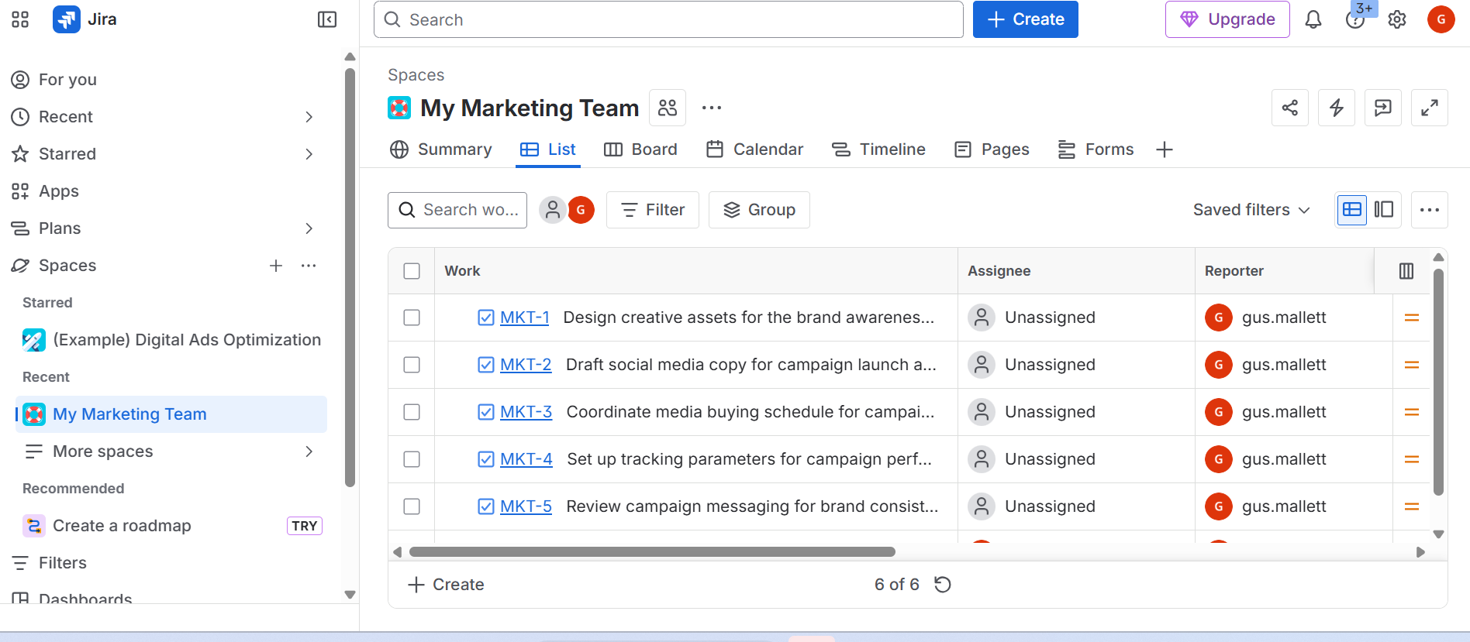Click the blue Create button

(x=1025, y=19)
